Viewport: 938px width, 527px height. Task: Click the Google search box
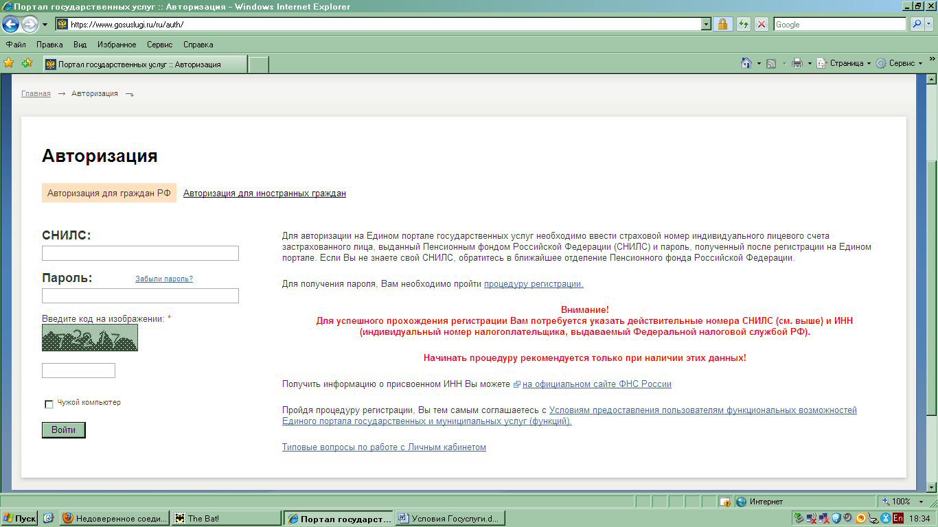[839, 24]
